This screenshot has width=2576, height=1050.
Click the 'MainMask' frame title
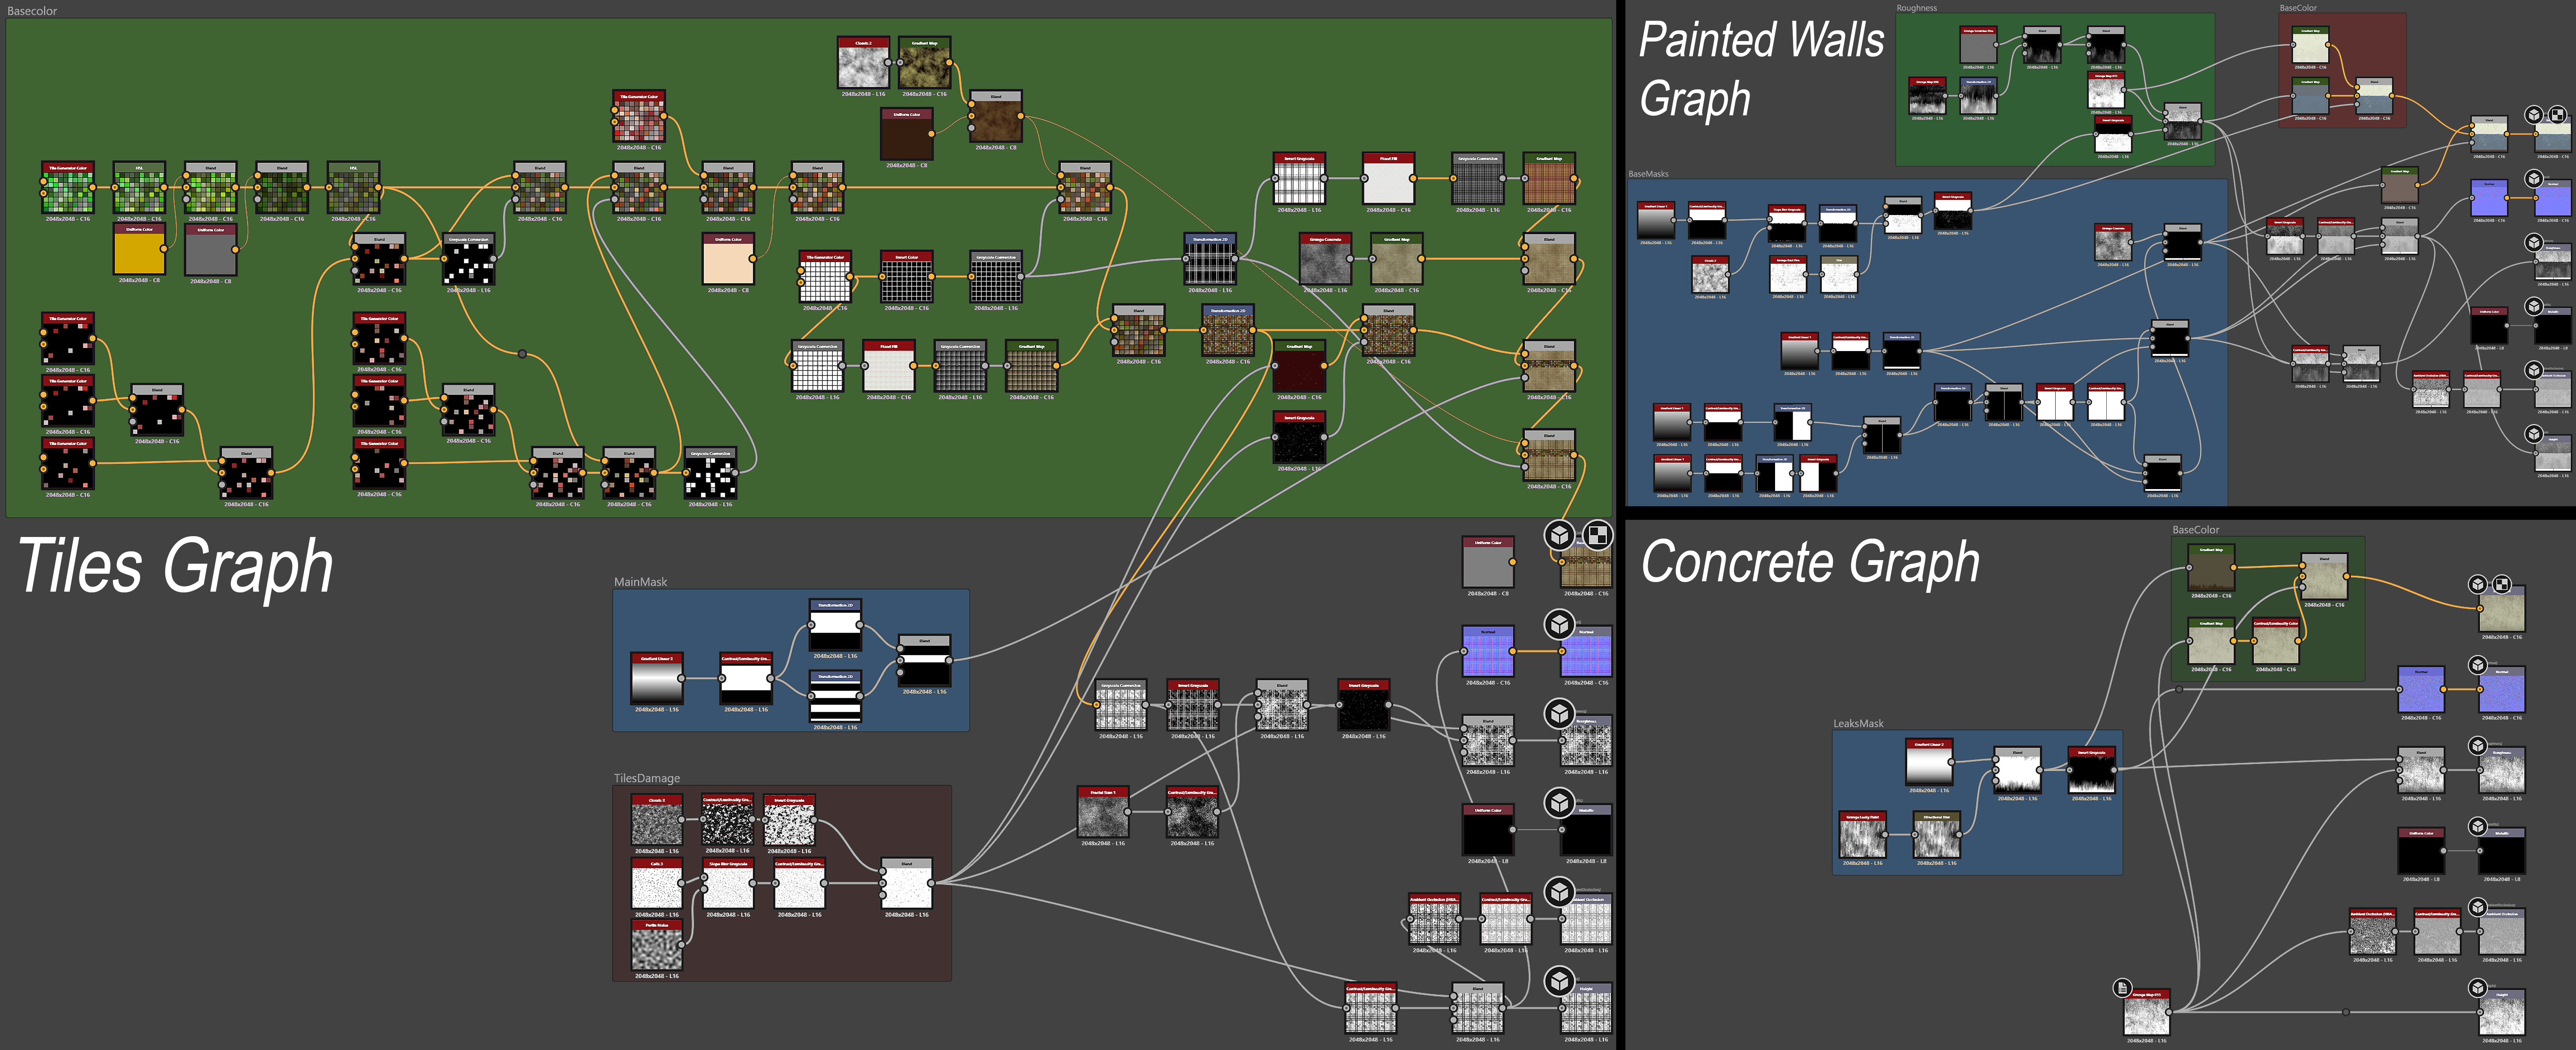pyautogui.click(x=640, y=582)
